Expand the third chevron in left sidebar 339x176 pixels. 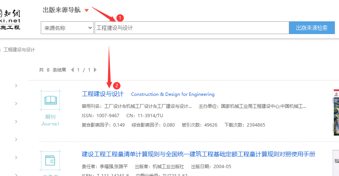pyautogui.click(x=16, y=122)
